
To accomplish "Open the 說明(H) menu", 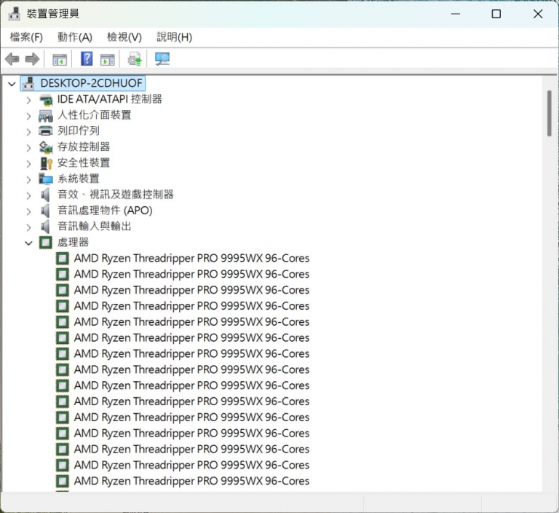I will [174, 37].
